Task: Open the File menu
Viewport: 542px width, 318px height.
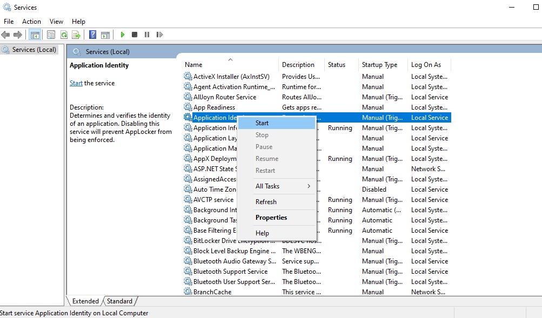Action: [x=9, y=22]
